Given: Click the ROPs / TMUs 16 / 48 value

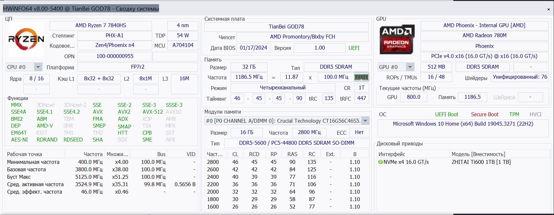Looking at the screenshot, I should point(436,77).
